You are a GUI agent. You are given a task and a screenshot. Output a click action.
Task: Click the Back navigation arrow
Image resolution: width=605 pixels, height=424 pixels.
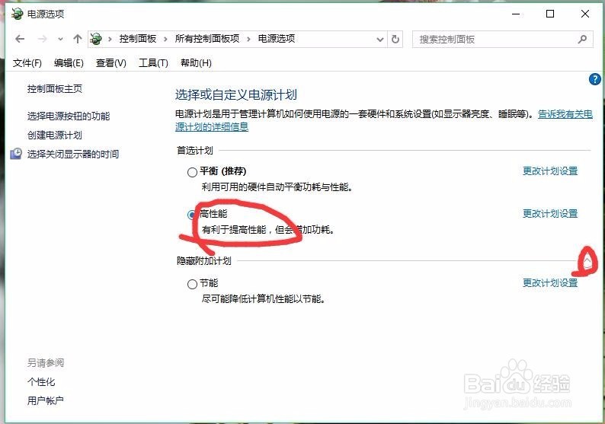pos(20,39)
